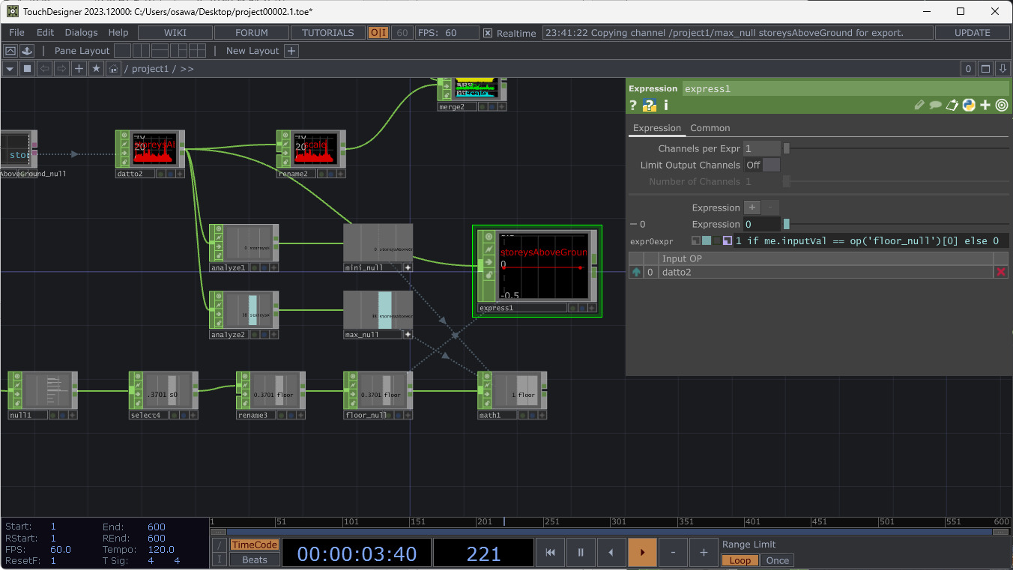Viewport: 1013px width, 570px height.
Task: Click the Python language icon in parameter header
Action: pos(969,106)
